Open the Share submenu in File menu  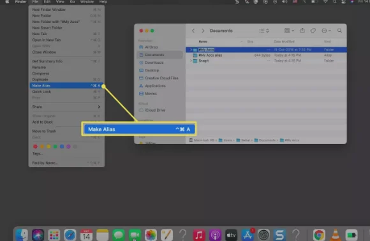pyautogui.click(x=66, y=107)
